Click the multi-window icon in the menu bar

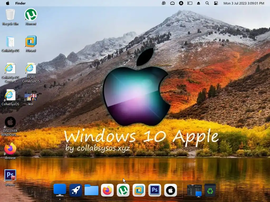[x=164, y=3]
